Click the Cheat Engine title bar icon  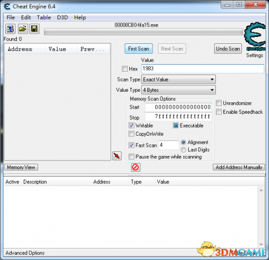coord(7,6)
